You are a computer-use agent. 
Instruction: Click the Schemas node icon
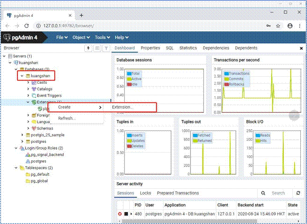pyautogui.click(x=34, y=128)
